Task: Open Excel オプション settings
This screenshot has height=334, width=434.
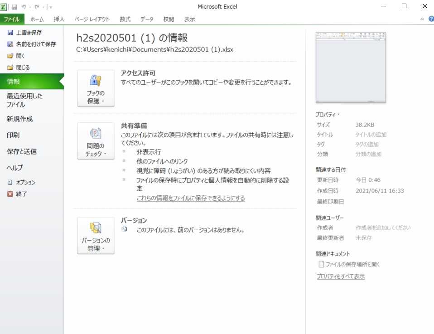Action: click(x=10, y=183)
